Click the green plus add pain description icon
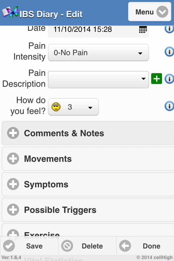Screen dimensions: 174x261 point(157,79)
